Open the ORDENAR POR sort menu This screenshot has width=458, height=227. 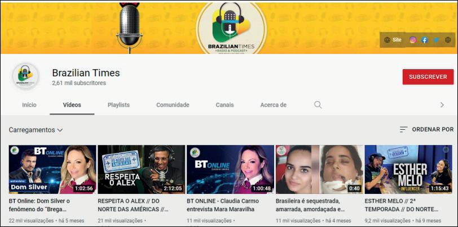pyautogui.click(x=426, y=129)
